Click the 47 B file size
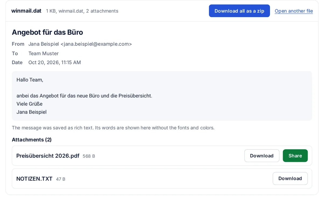Viewport: 324px width, 198px height. pos(60,179)
